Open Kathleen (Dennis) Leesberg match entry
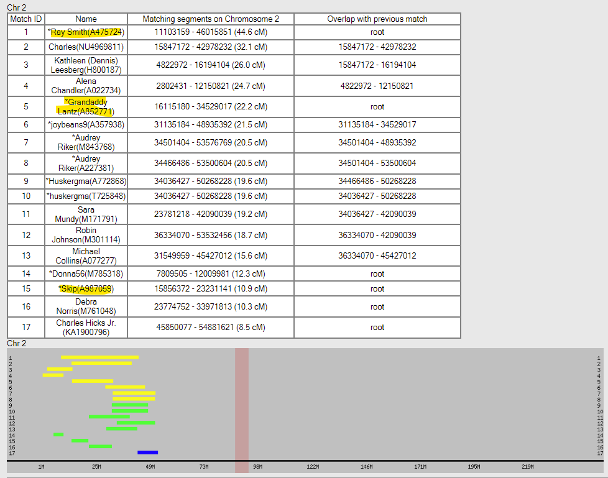The height and width of the screenshot is (478, 608). click(x=86, y=65)
